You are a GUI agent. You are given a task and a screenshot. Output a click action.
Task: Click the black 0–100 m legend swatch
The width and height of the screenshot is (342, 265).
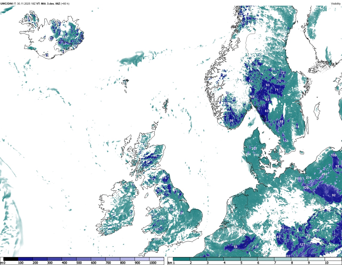pos(11,259)
